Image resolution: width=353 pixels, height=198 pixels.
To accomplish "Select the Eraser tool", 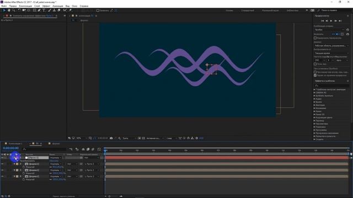I will coord(59,10).
